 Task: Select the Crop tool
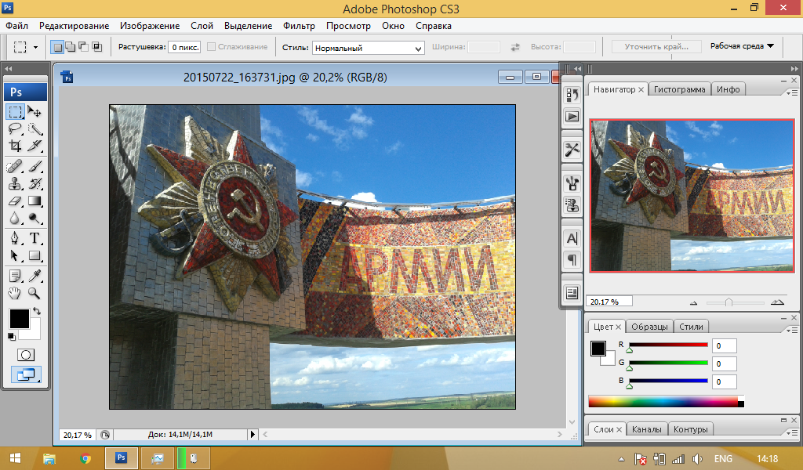pos(16,146)
